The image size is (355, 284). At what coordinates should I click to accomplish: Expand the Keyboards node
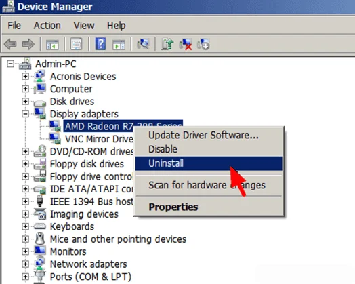pos(25,226)
